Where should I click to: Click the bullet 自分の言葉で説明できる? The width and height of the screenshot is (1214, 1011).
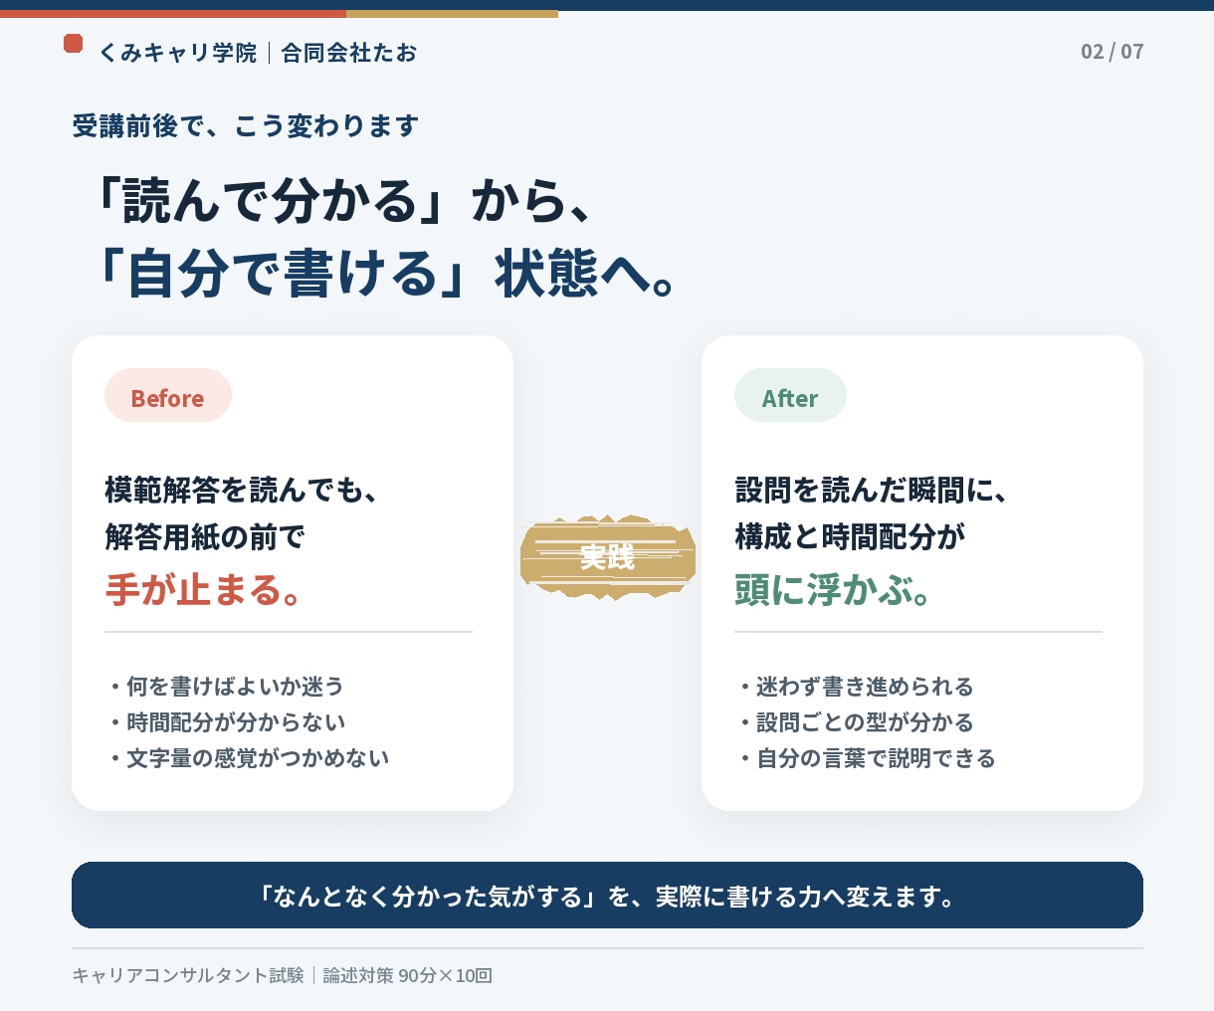pos(867,758)
